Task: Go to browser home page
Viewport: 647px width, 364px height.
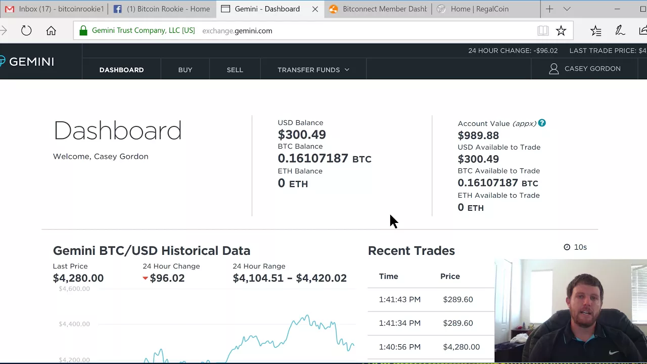Action: (x=51, y=31)
